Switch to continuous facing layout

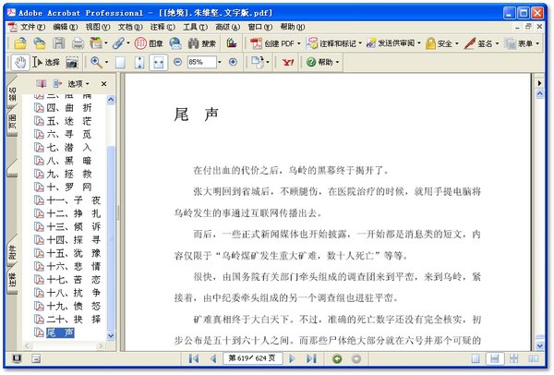[x=513, y=359]
